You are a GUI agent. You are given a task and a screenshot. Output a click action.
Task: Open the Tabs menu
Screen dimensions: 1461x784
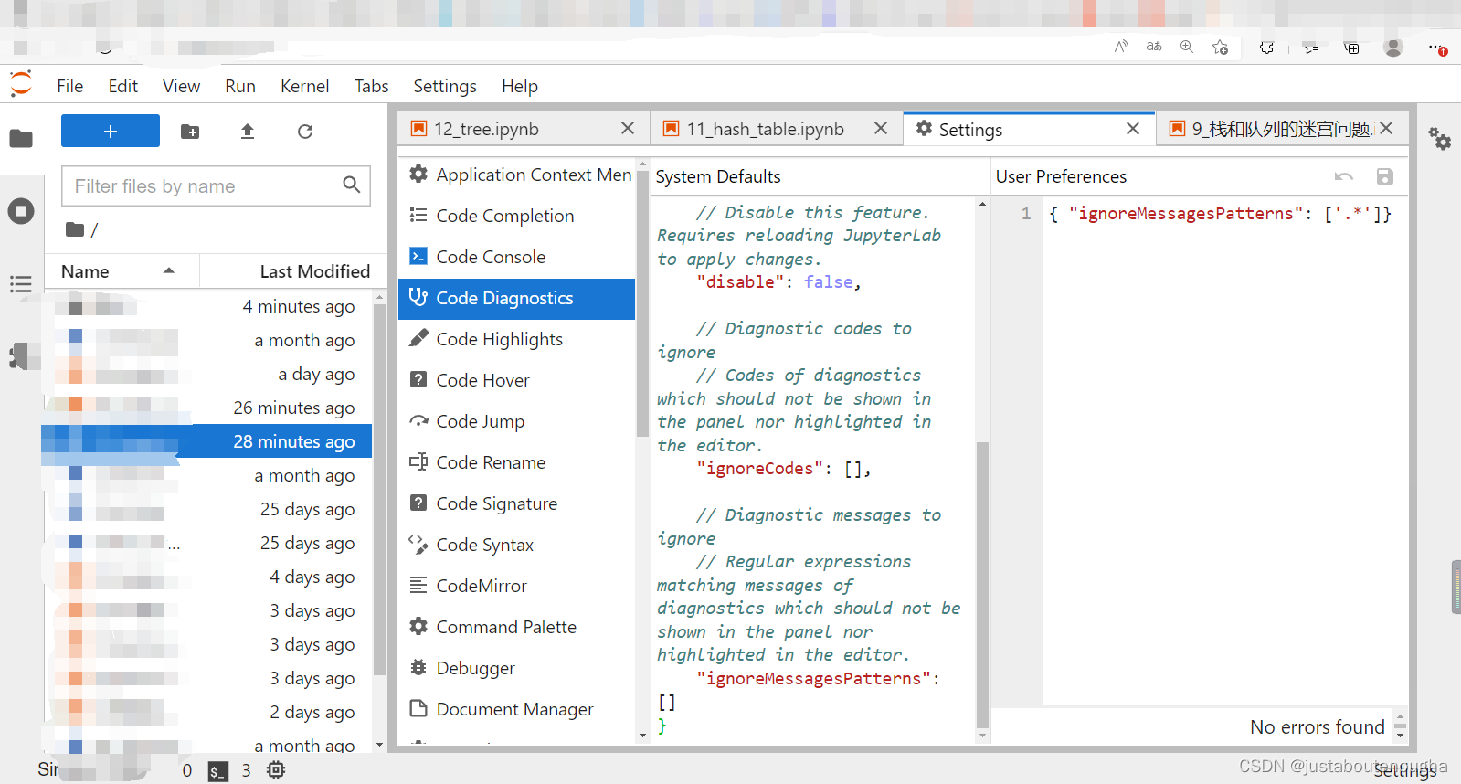point(371,86)
